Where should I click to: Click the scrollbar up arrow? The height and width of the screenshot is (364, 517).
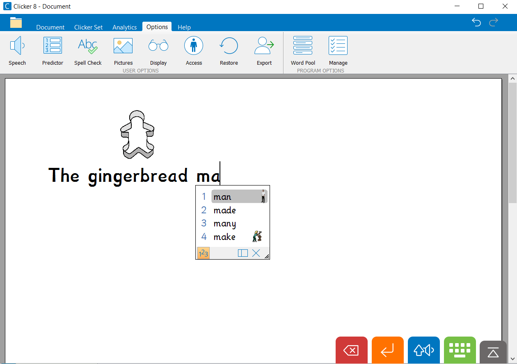click(512, 78)
